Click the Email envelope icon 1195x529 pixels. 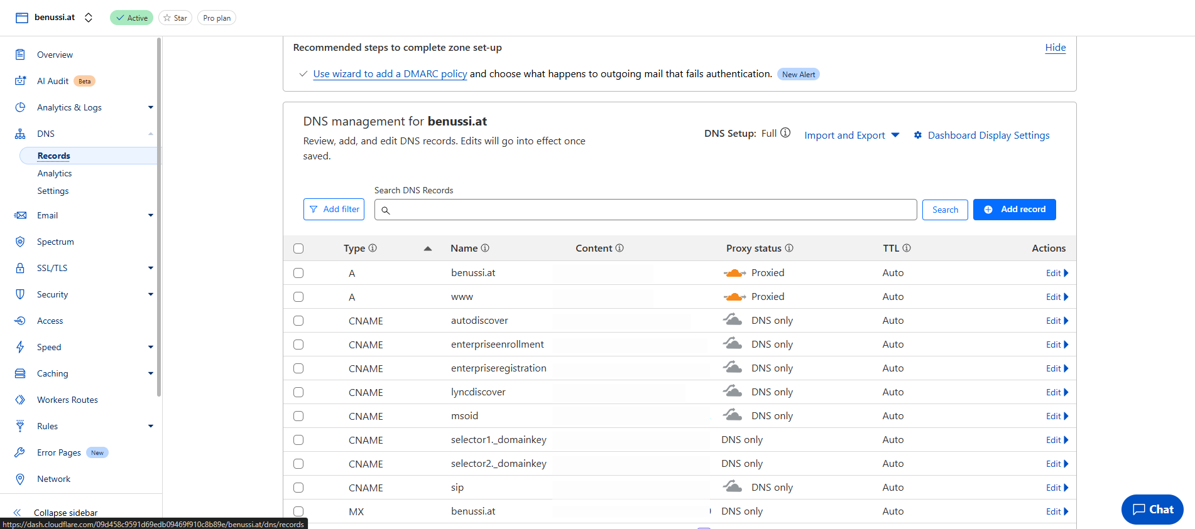click(x=20, y=215)
